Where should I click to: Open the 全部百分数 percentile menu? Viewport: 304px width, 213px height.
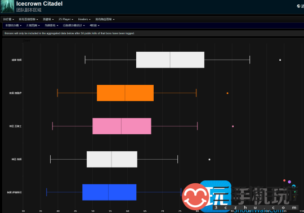13,25
